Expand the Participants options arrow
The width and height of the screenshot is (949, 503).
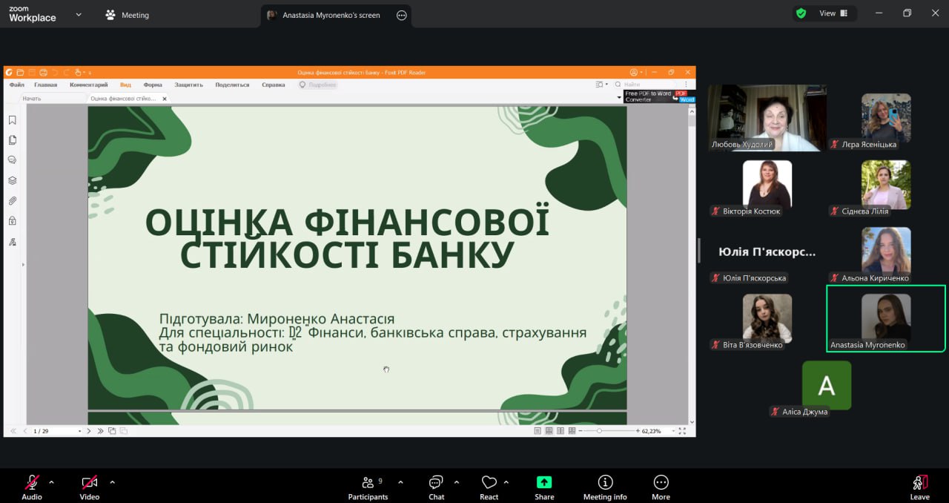click(x=400, y=482)
